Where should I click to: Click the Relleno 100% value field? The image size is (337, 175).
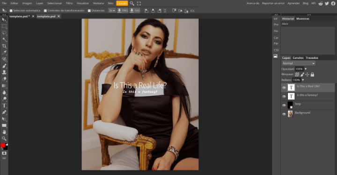pyautogui.click(x=296, y=80)
